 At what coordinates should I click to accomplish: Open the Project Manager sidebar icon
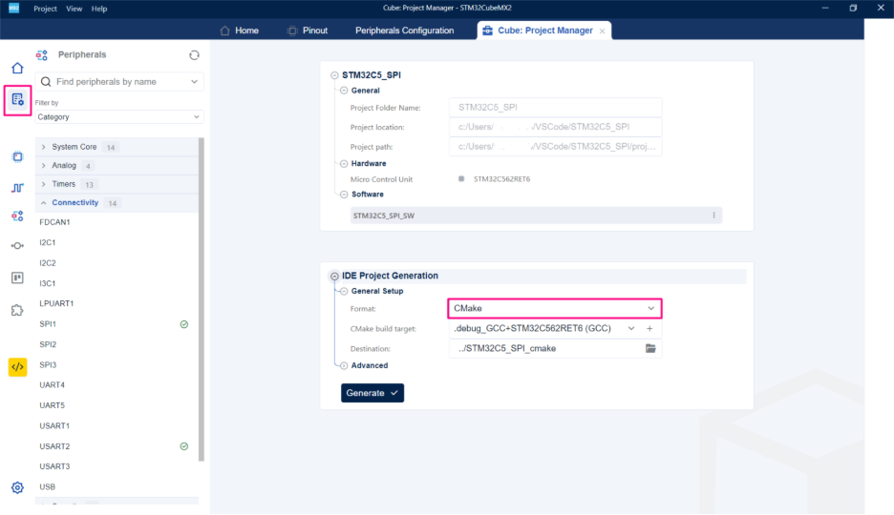(18, 100)
